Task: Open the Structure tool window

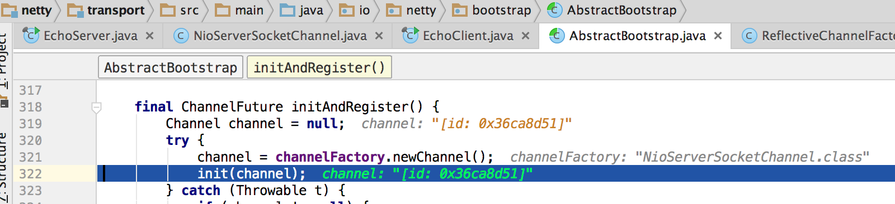Action: [4, 167]
